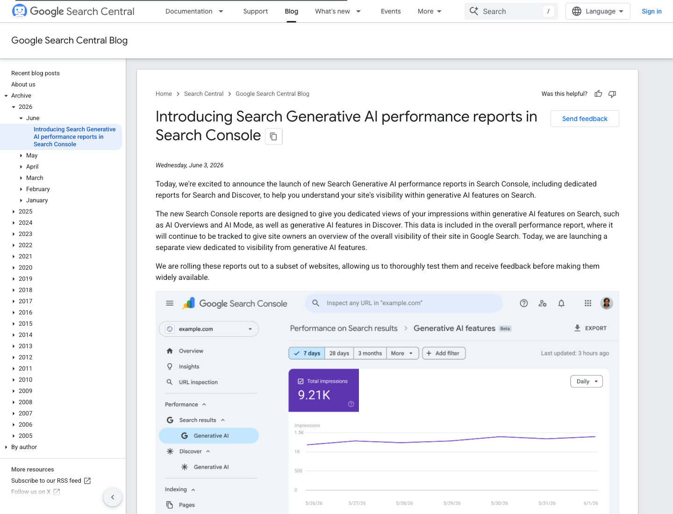Click the impressions line chart
The height and width of the screenshot is (514, 673).
tap(451, 440)
